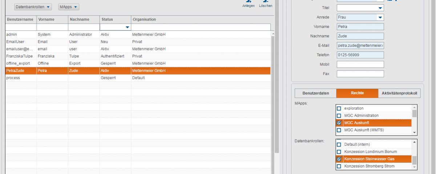The width and height of the screenshot is (436, 174).
Task: Open the MApps dropdown filter
Action: pos(69,7)
